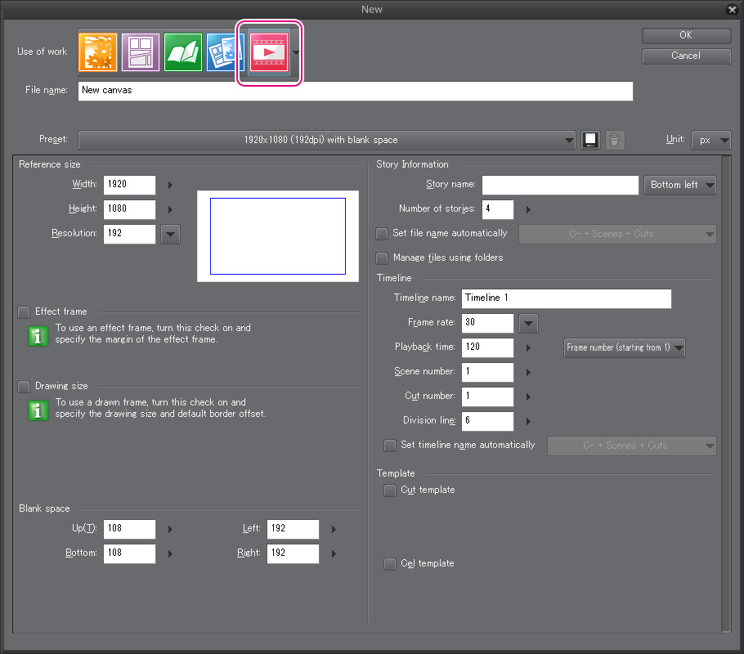Open the Unit dropdown
Image resolution: width=744 pixels, height=654 pixels.
(711, 140)
